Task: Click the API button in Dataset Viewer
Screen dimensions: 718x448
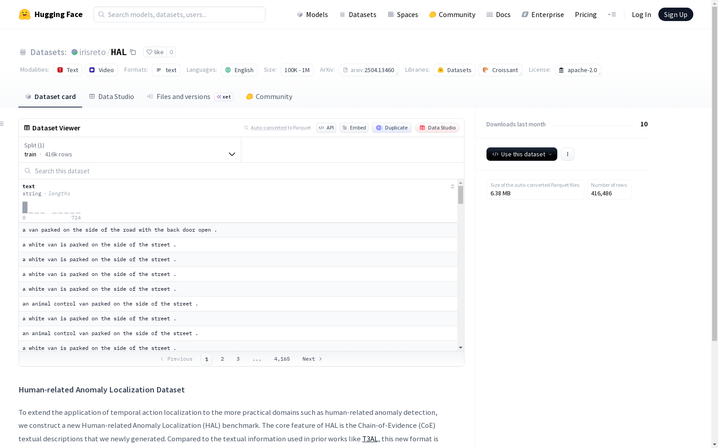Action: 326,128
